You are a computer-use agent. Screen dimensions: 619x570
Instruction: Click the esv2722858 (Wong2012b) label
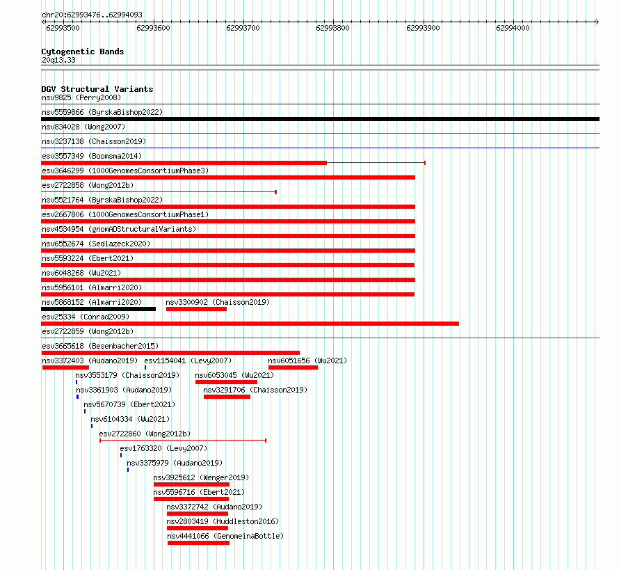click(88, 185)
